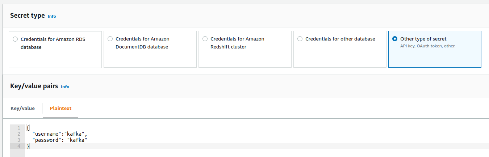The width and height of the screenshot is (489, 157).
Task: Click the "API key, OAuth token, other." description
Action: pos(427,46)
